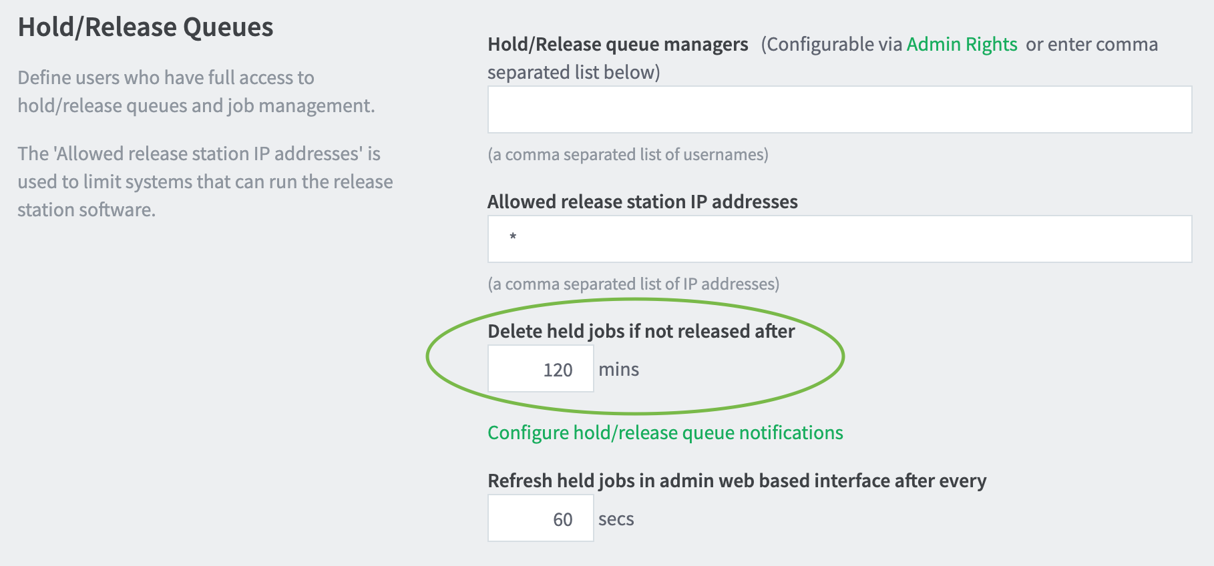
Task: Click the Define users who have full access description
Action: [196, 91]
